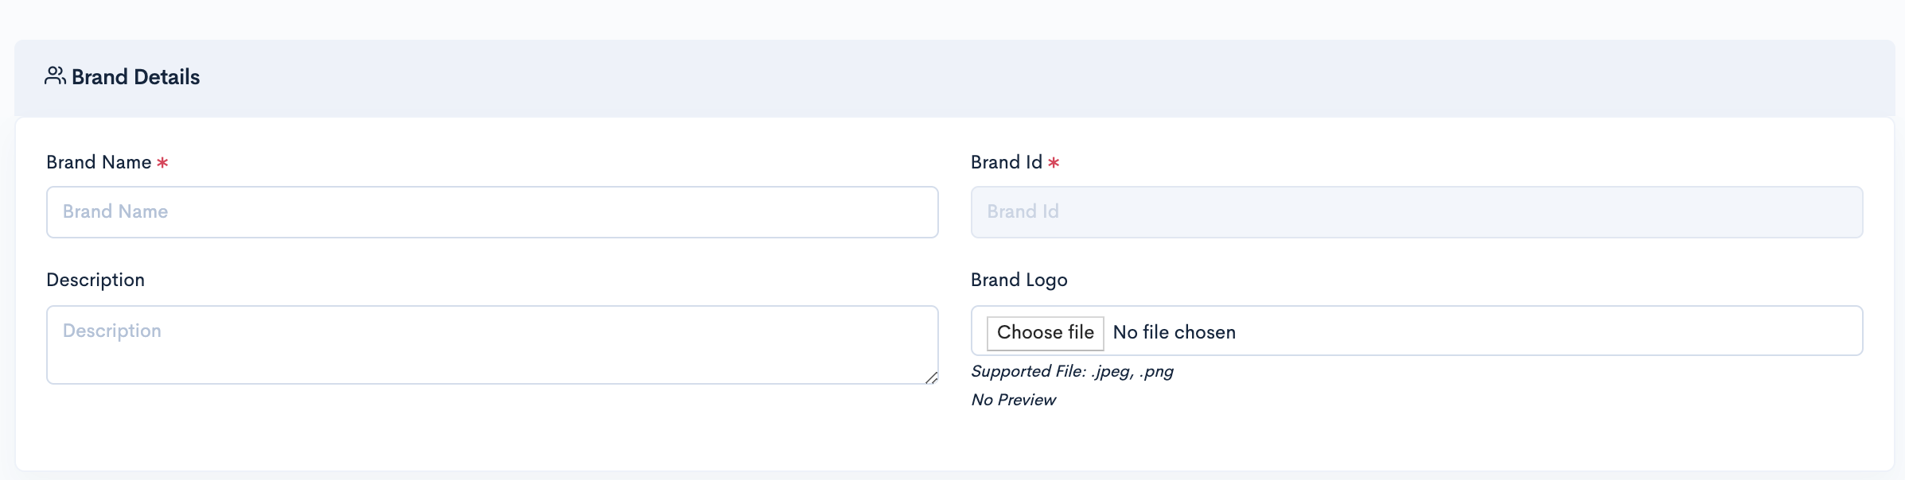The image size is (1905, 480).
Task: Click the red asterisk next to Brand Name
Action: (162, 163)
